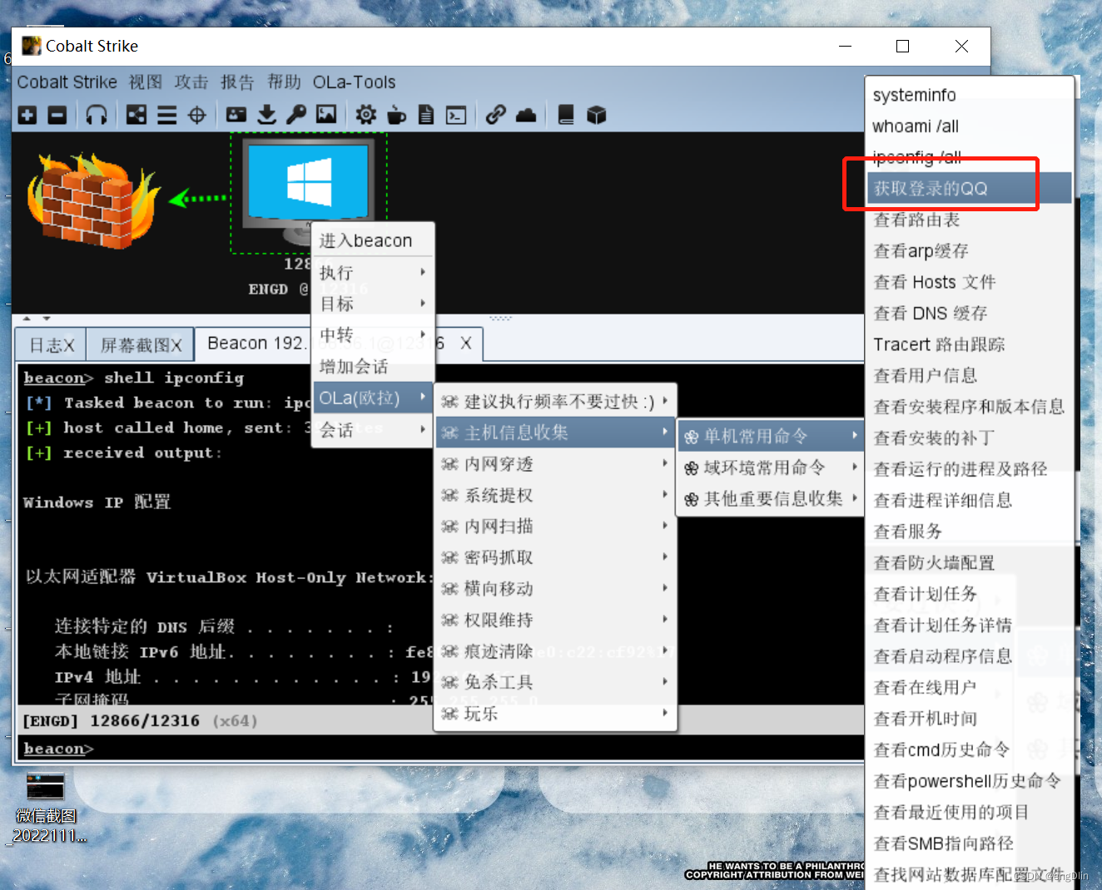Click the cube About icon
The width and height of the screenshot is (1102, 890).
[x=597, y=115]
